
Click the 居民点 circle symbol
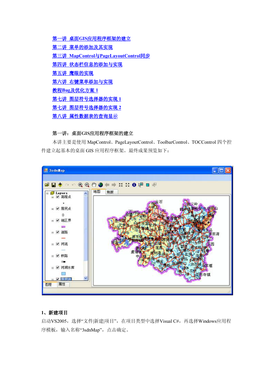(63, 215)
